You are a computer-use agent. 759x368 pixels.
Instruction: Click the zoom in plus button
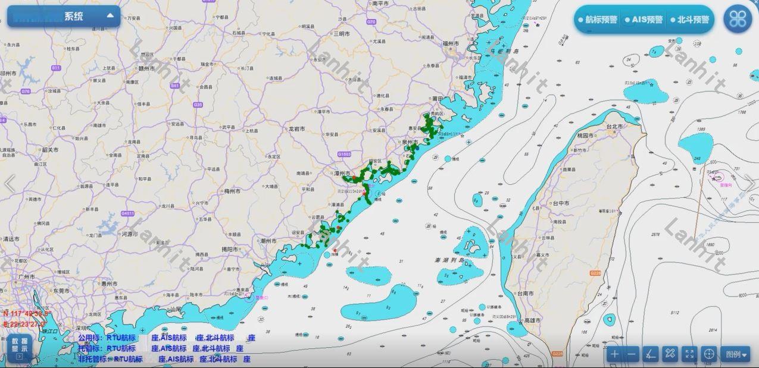[x=614, y=354]
